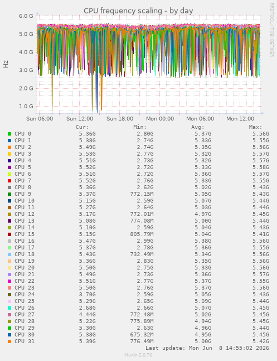Click the CPU 27 current value 4.44G
Screen dimensions: 277x361
tap(87, 315)
